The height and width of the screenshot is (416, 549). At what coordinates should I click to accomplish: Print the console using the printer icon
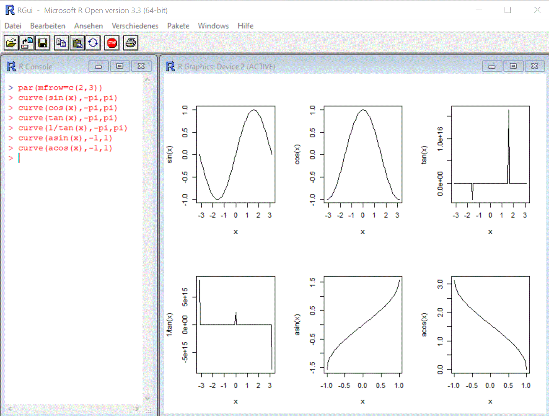tap(130, 43)
